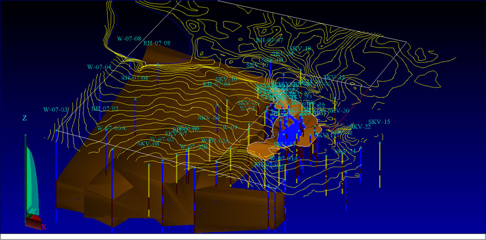Image resolution: width=486 pixels, height=240 pixels.
Task: Click the SKV-15 borehole label
Action: 379,122
